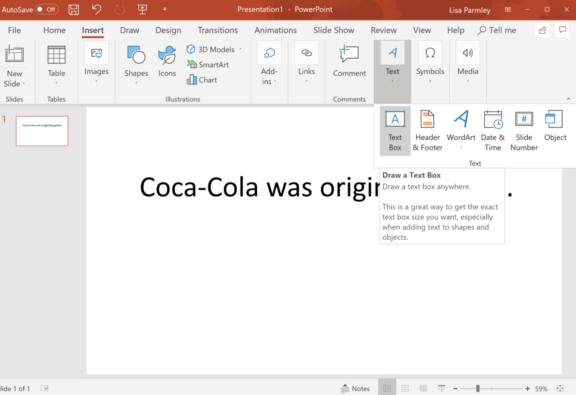Toggle Normal view button
Viewport: 576px width, 395px height.
coord(387,388)
